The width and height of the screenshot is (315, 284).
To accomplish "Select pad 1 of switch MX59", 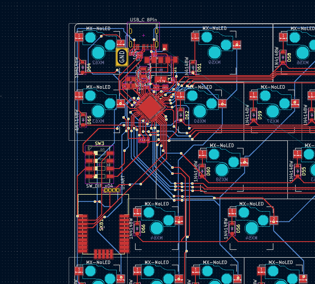I will pos(195,37).
